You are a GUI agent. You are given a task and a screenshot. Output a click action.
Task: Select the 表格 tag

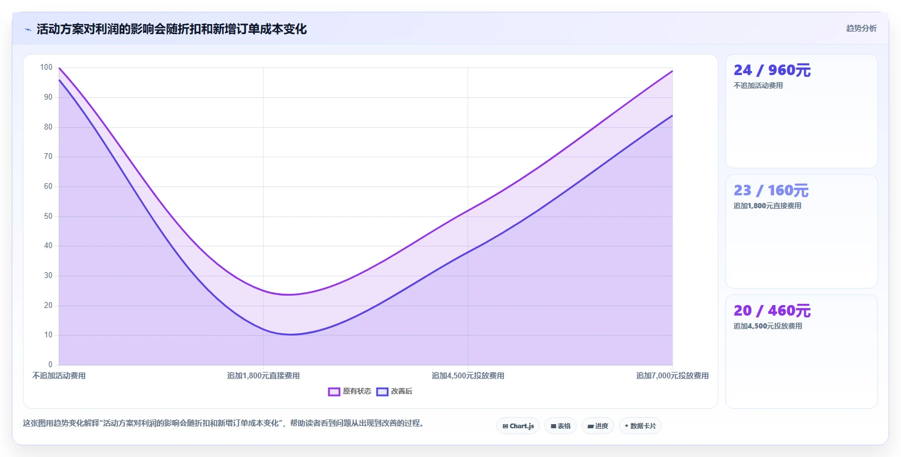coord(560,426)
